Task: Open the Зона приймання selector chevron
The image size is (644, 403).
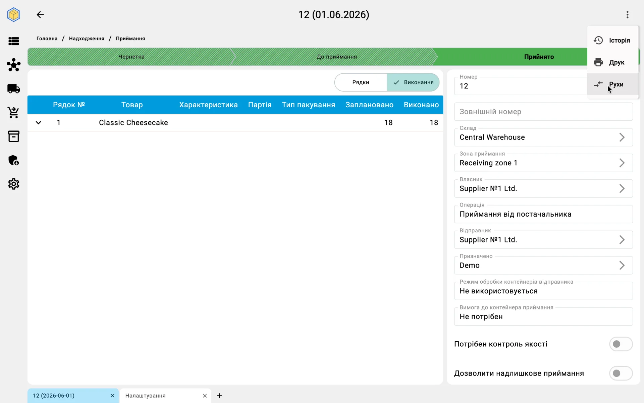Action: tap(622, 163)
